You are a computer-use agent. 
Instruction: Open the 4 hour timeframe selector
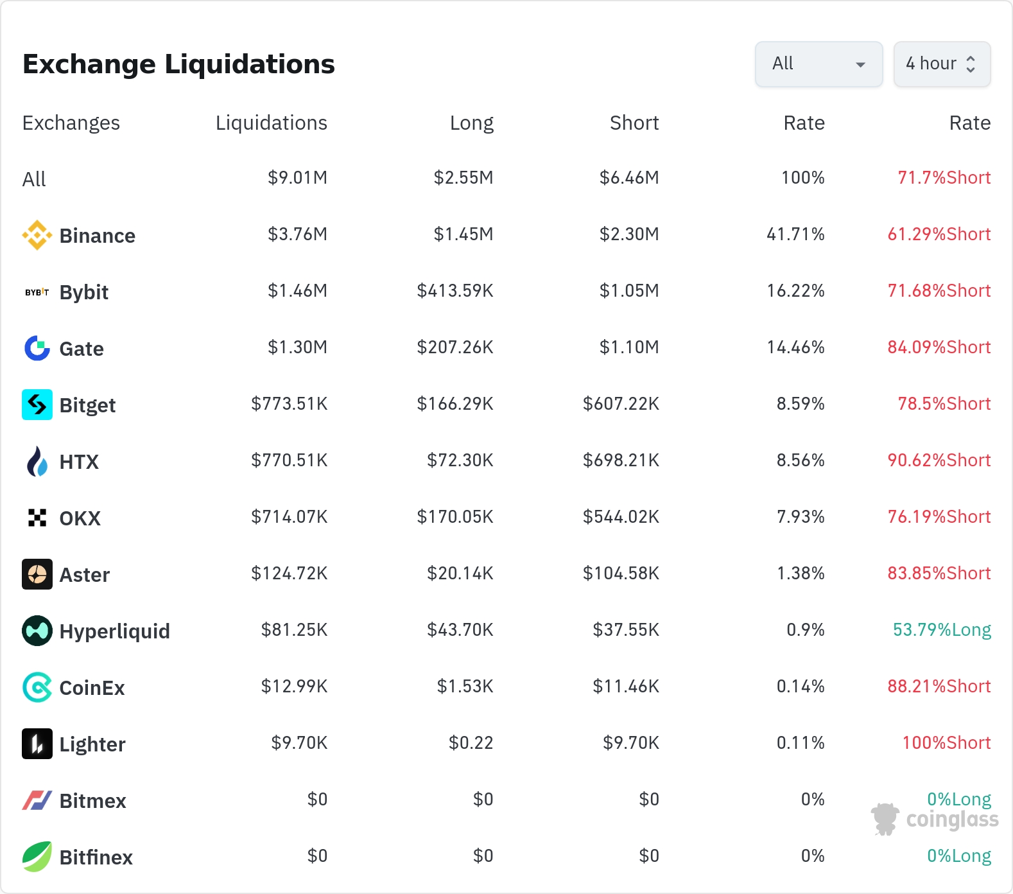[931, 64]
